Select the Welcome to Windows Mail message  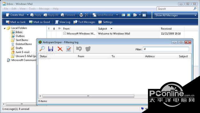coord(114,34)
